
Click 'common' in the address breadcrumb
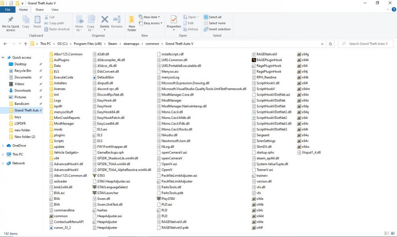click(x=152, y=44)
